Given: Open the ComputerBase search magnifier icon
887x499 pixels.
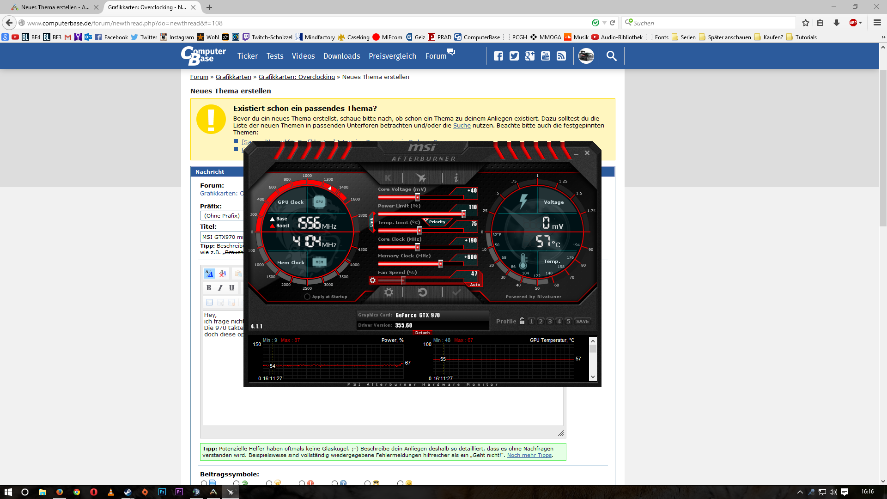Looking at the screenshot, I should coord(611,56).
